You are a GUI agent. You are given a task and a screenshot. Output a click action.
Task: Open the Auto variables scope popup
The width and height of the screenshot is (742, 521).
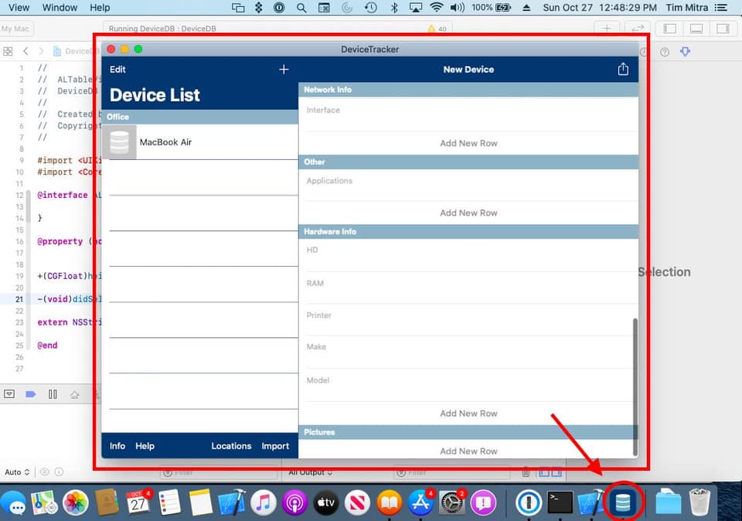tap(17, 472)
